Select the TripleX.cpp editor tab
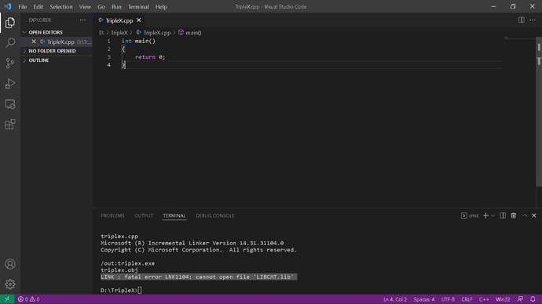Viewport: 542px width, 304px height. 119,20
